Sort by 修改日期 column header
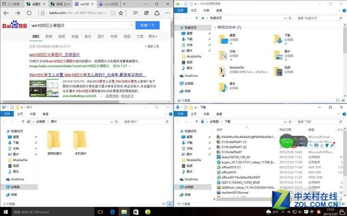347x216 pixels. pyautogui.click(x=286, y=129)
